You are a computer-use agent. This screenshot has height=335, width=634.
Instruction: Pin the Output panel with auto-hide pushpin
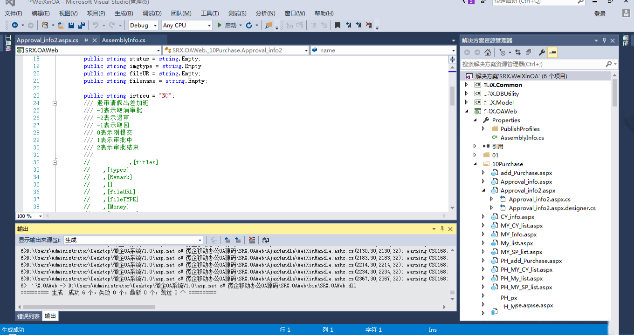(x=442, y=229)
